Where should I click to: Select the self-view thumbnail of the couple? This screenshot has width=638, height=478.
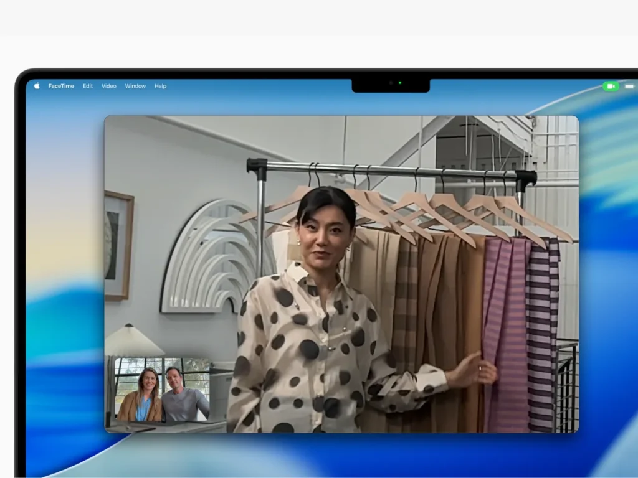[x=160, y=390]
